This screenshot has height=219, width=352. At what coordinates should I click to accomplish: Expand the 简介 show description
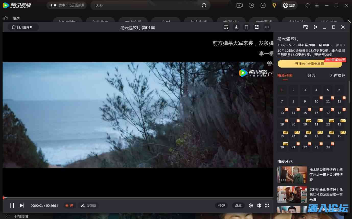coord(341,45)
